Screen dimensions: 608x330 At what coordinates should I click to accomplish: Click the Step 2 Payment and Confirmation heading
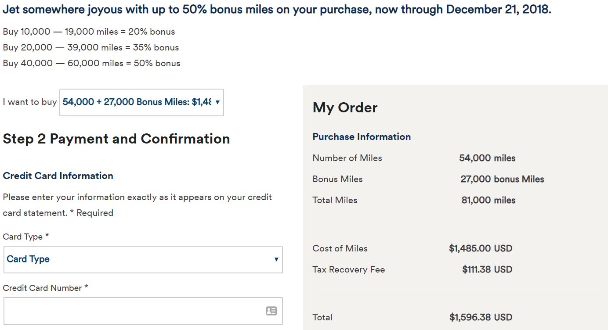pyautogui.click(x=116, y=139)
